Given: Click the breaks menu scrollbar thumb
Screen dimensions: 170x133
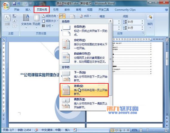Looking at the screenshot, I should (x=110, y=59).
